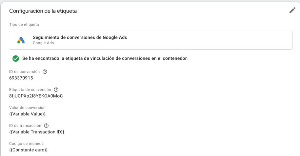Image resolution: width=300 pixels, height=156 pixels.
Task: Click the Google Ads subtitle text
Action: pyautogui.click(x=43, y=43)
